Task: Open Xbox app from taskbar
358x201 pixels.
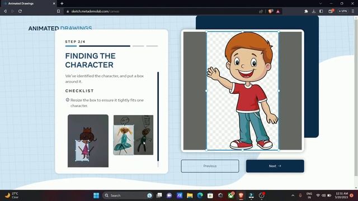Action: click(x=231, y=195)
